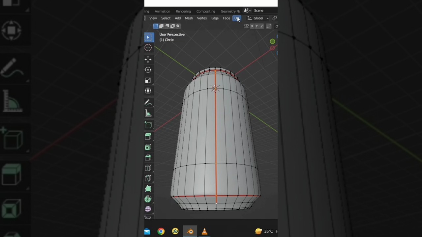Click the '(1) Circle' object label

click(166, 40)
